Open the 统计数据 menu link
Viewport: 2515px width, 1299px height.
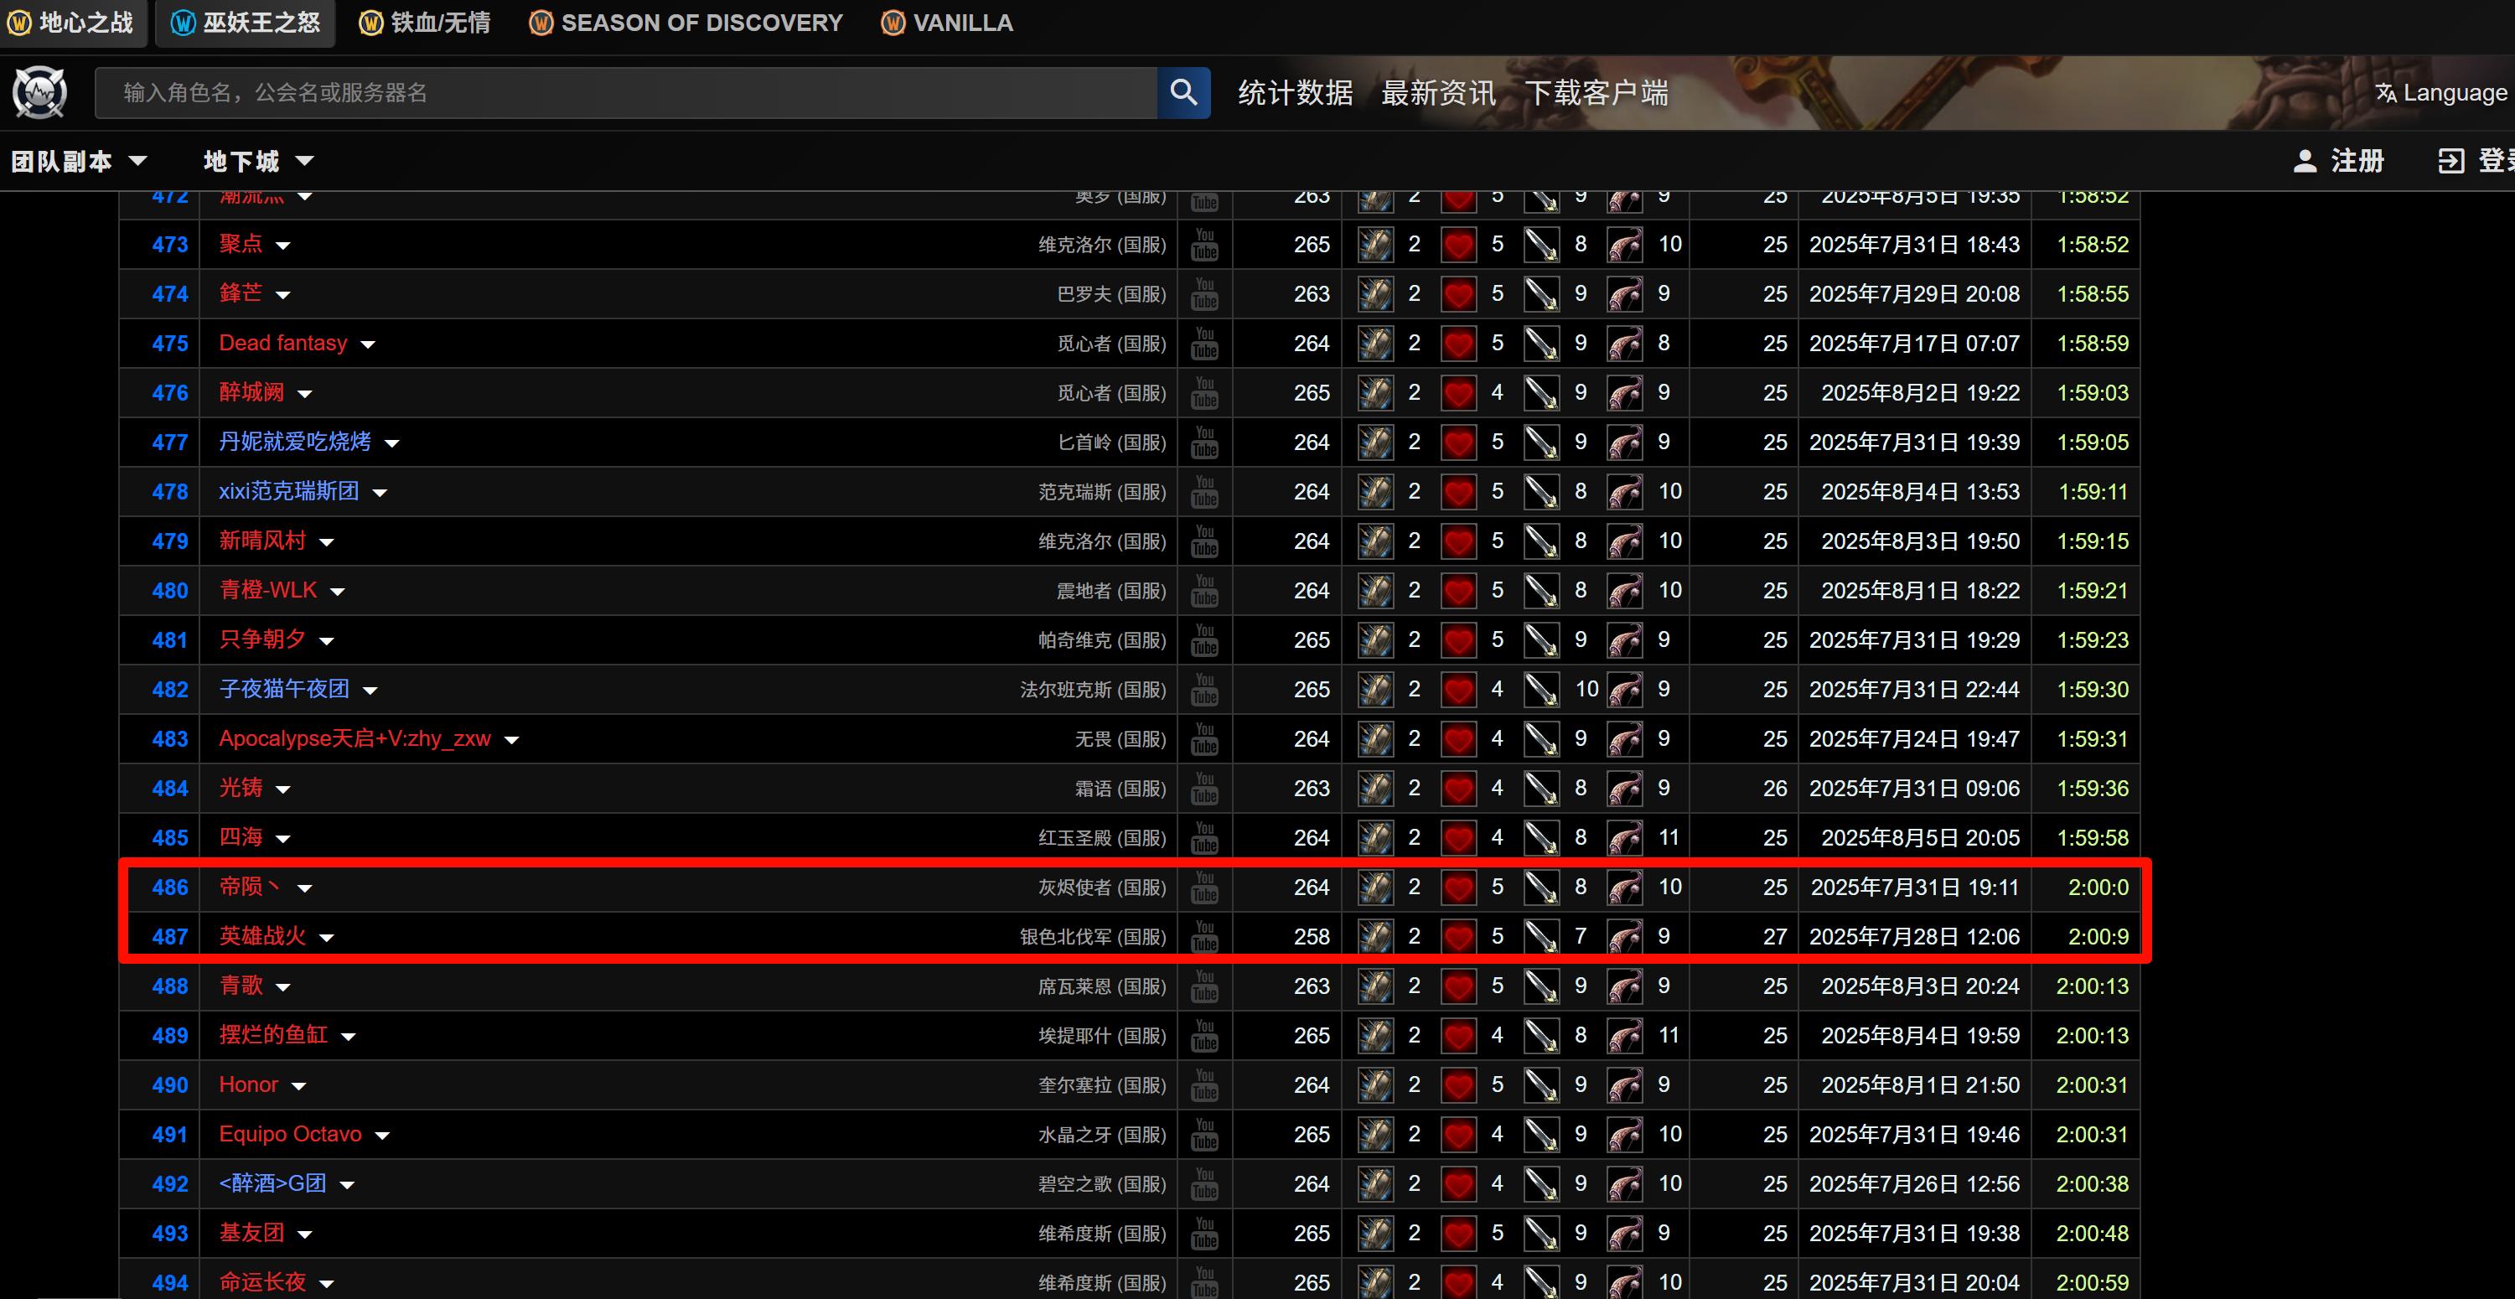1295,93
